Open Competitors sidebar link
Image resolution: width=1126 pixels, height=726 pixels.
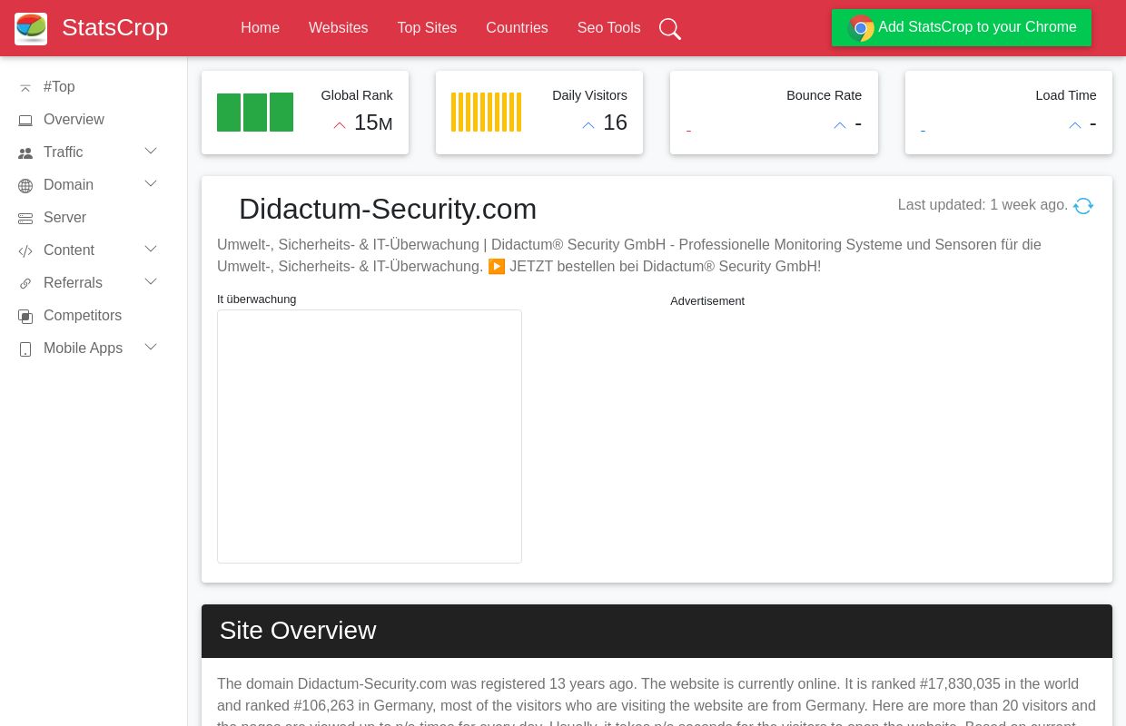pyautogui.click(x=83, y=316)
